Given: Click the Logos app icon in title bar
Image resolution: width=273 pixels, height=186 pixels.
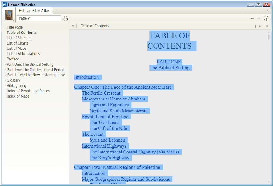Looking at the screenshot, I should 5,5.
